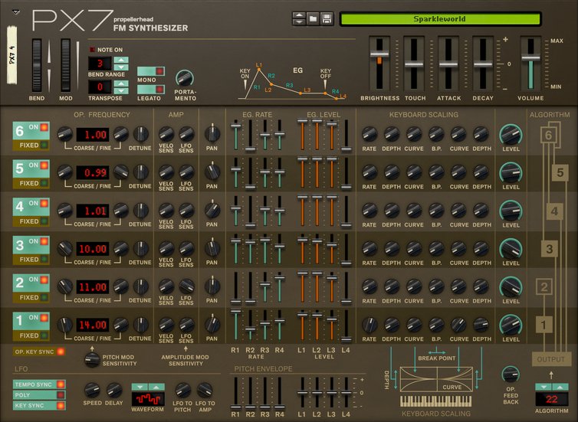Screen dimensions: 578x422
Task: Click the Save Patch floppy disk icon
Action: click(x=326, y=18)
